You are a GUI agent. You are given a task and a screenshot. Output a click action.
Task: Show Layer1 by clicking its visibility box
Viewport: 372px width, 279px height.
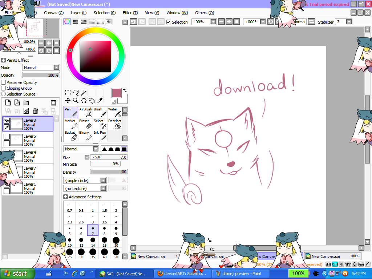point(7,185)
